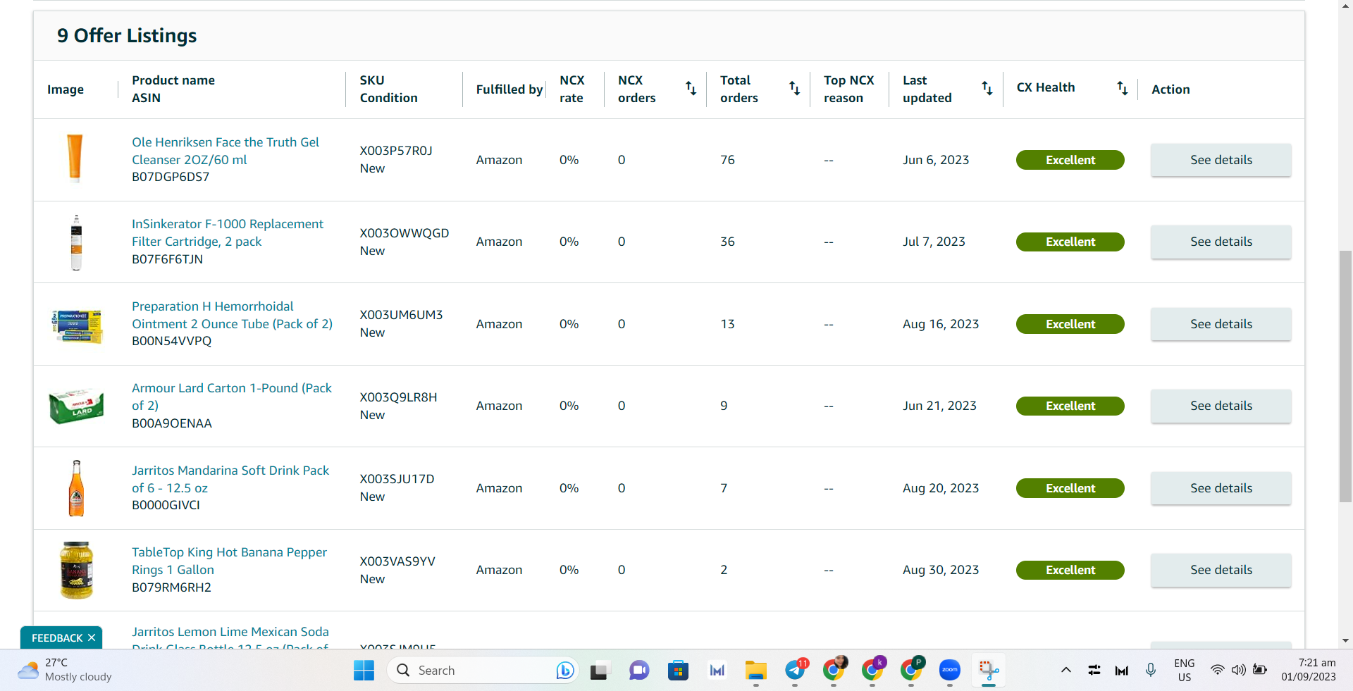The width and height of the screenshot is (1353, 691).
Task: Open the Snipping Tool on the taskbar
Action: coord(989,671)
